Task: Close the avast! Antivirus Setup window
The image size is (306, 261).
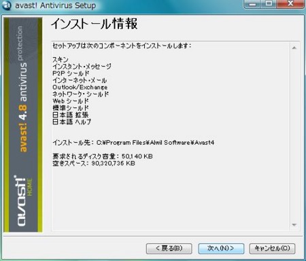Action: pyautogui.click(x=290, y=4)
